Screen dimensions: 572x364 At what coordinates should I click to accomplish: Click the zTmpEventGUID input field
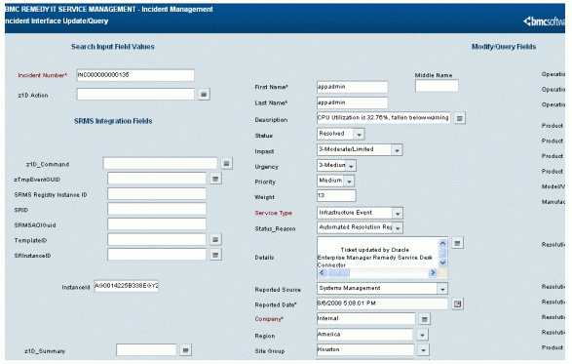tap(157, 179)
